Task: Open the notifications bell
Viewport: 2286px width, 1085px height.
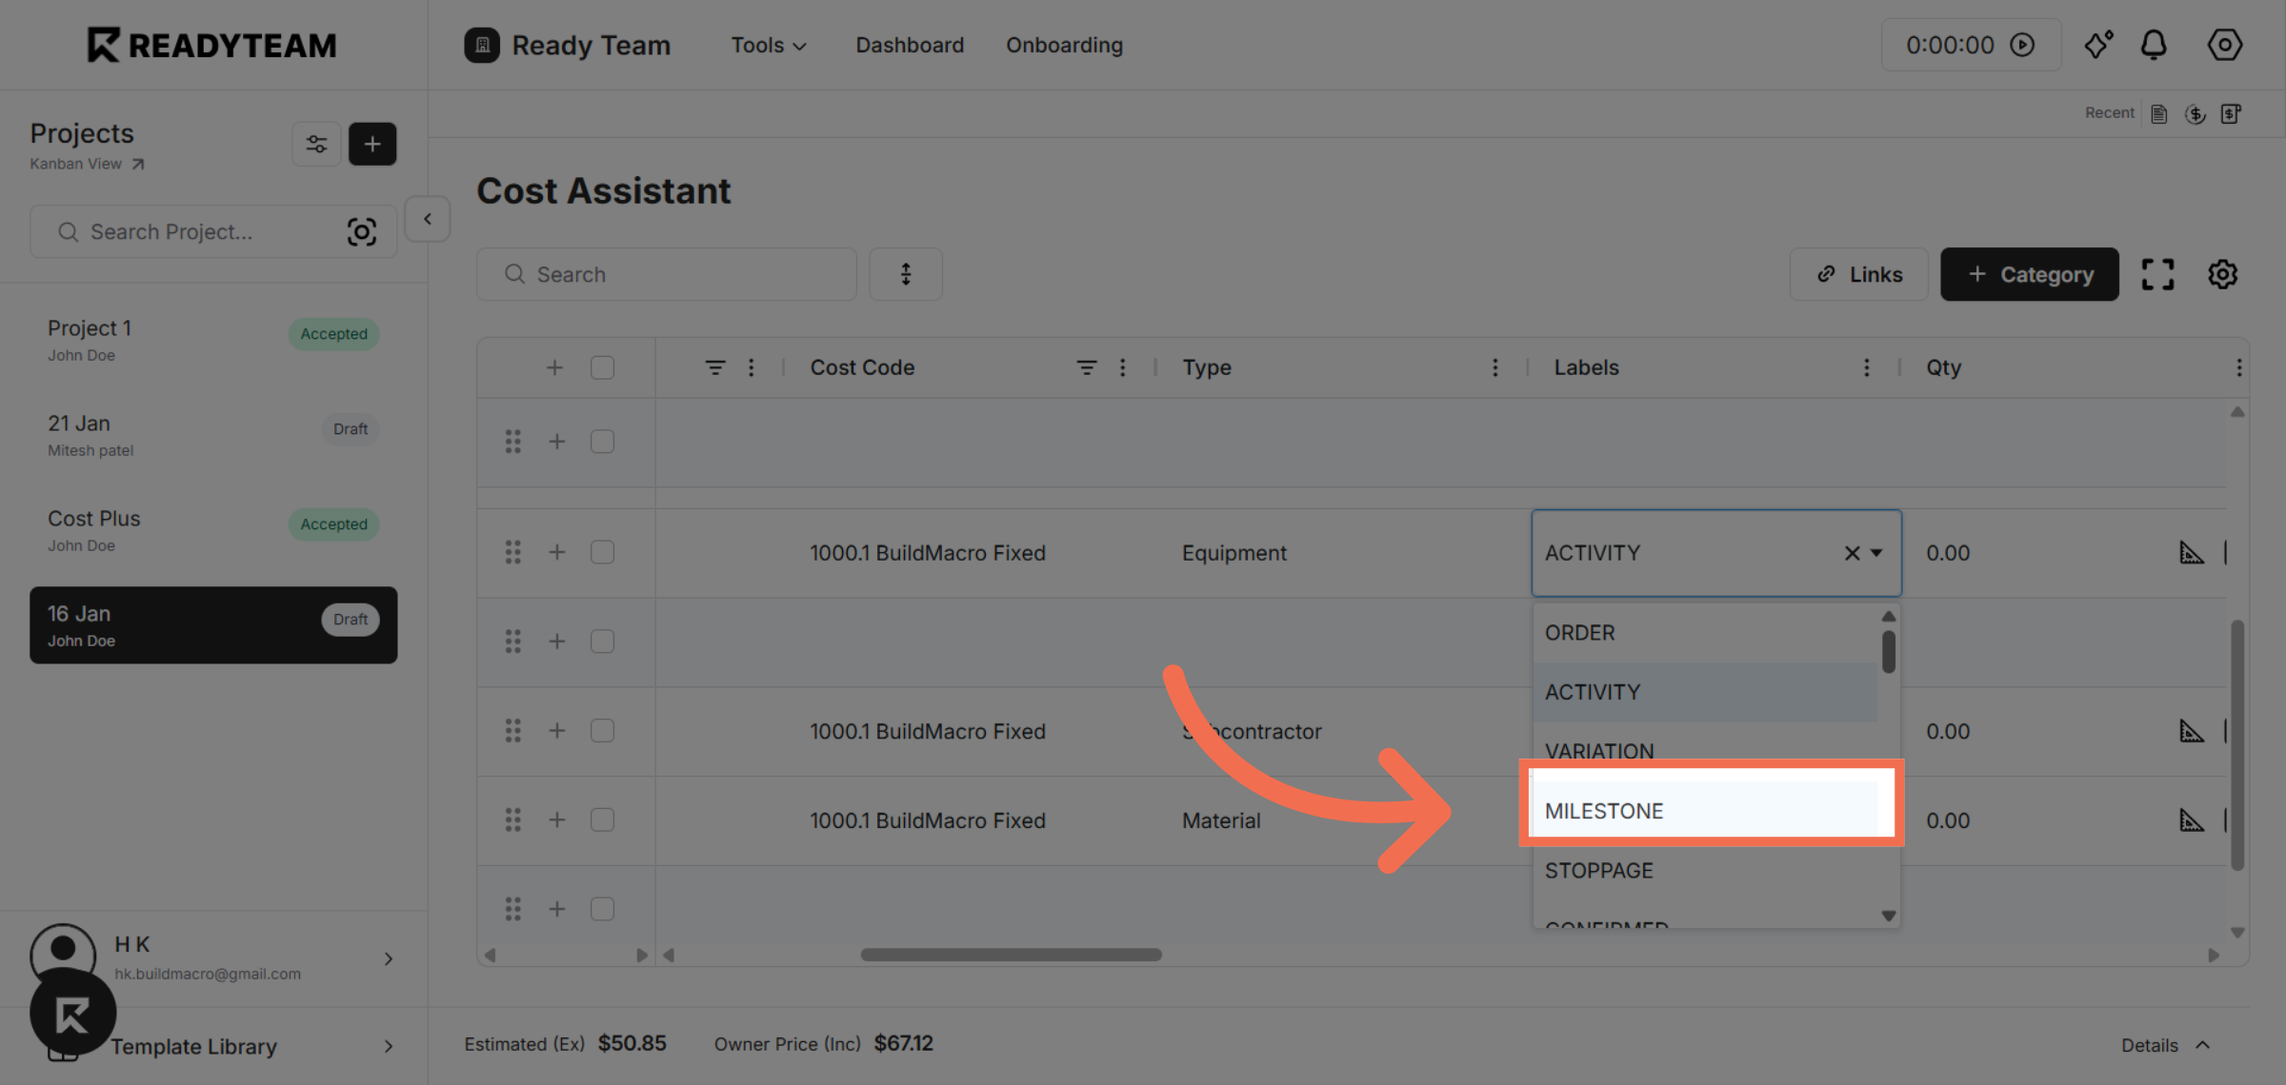Action: click(2154, 45)
